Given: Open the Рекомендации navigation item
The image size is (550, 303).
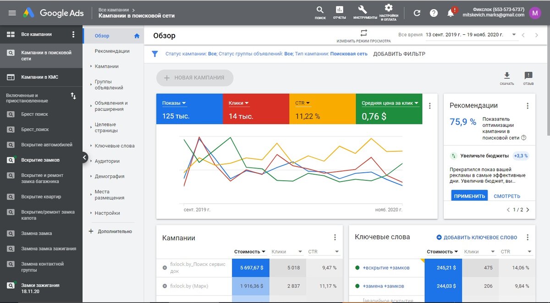Looking at the screenshot, I should pos(112,51).
